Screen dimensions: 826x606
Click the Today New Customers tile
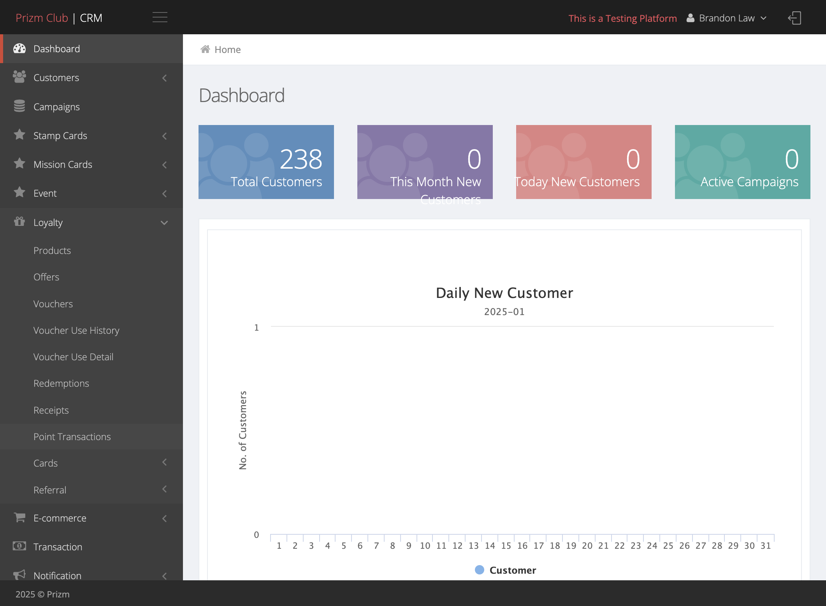[x=584, y=162]
